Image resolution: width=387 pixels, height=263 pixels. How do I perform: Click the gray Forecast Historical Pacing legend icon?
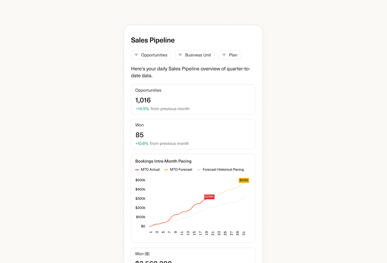(199, 169)
